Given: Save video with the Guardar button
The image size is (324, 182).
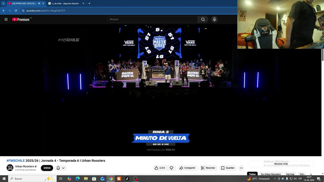Looking at the screenshot, I should click(228, 168).
